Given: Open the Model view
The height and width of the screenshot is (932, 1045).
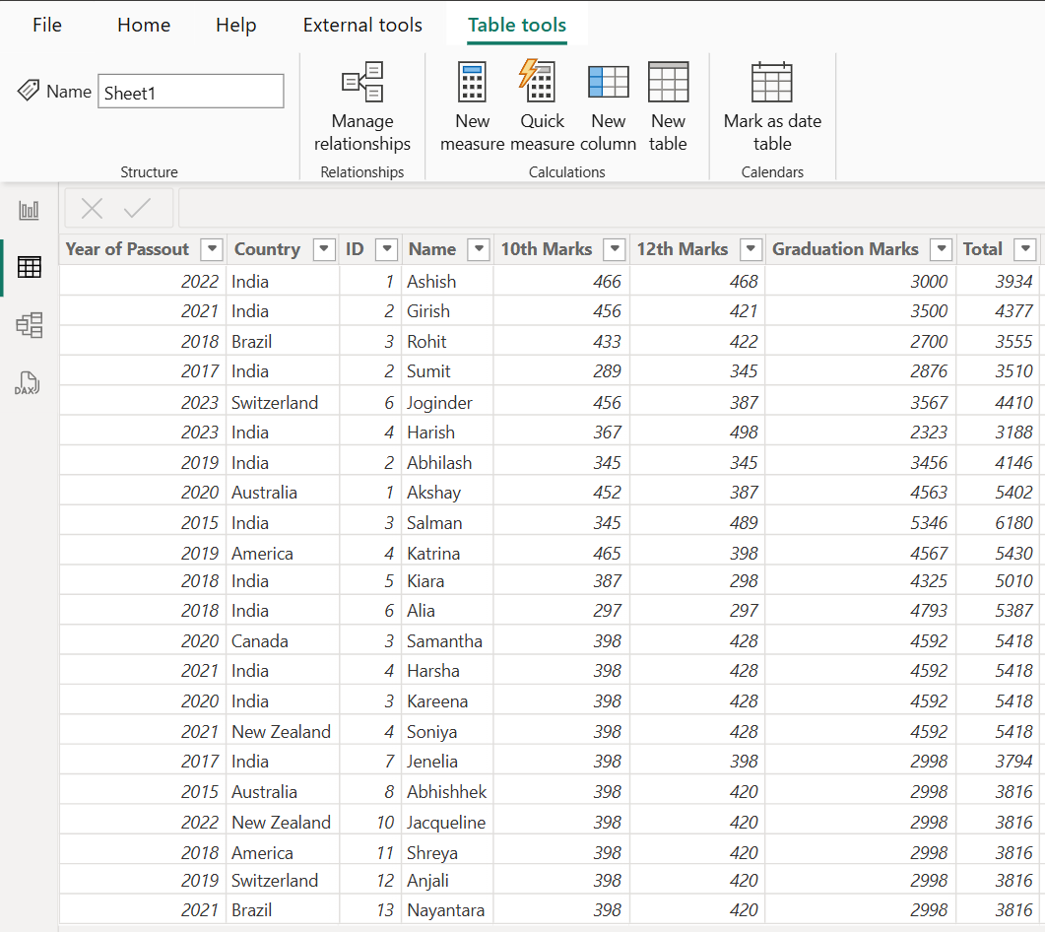Looking at the screenshot, I should pos(29,324).
